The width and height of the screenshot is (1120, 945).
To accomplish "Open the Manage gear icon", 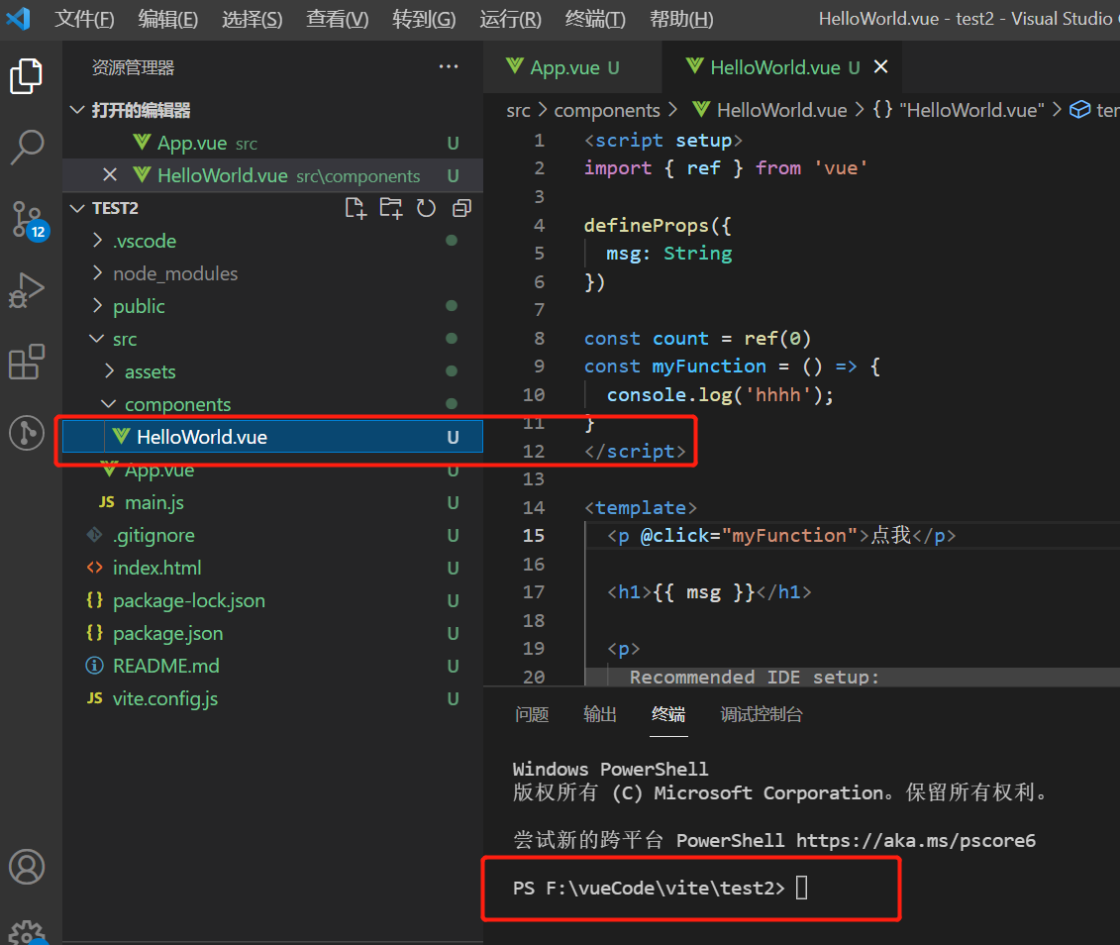I will pos(27,932).
